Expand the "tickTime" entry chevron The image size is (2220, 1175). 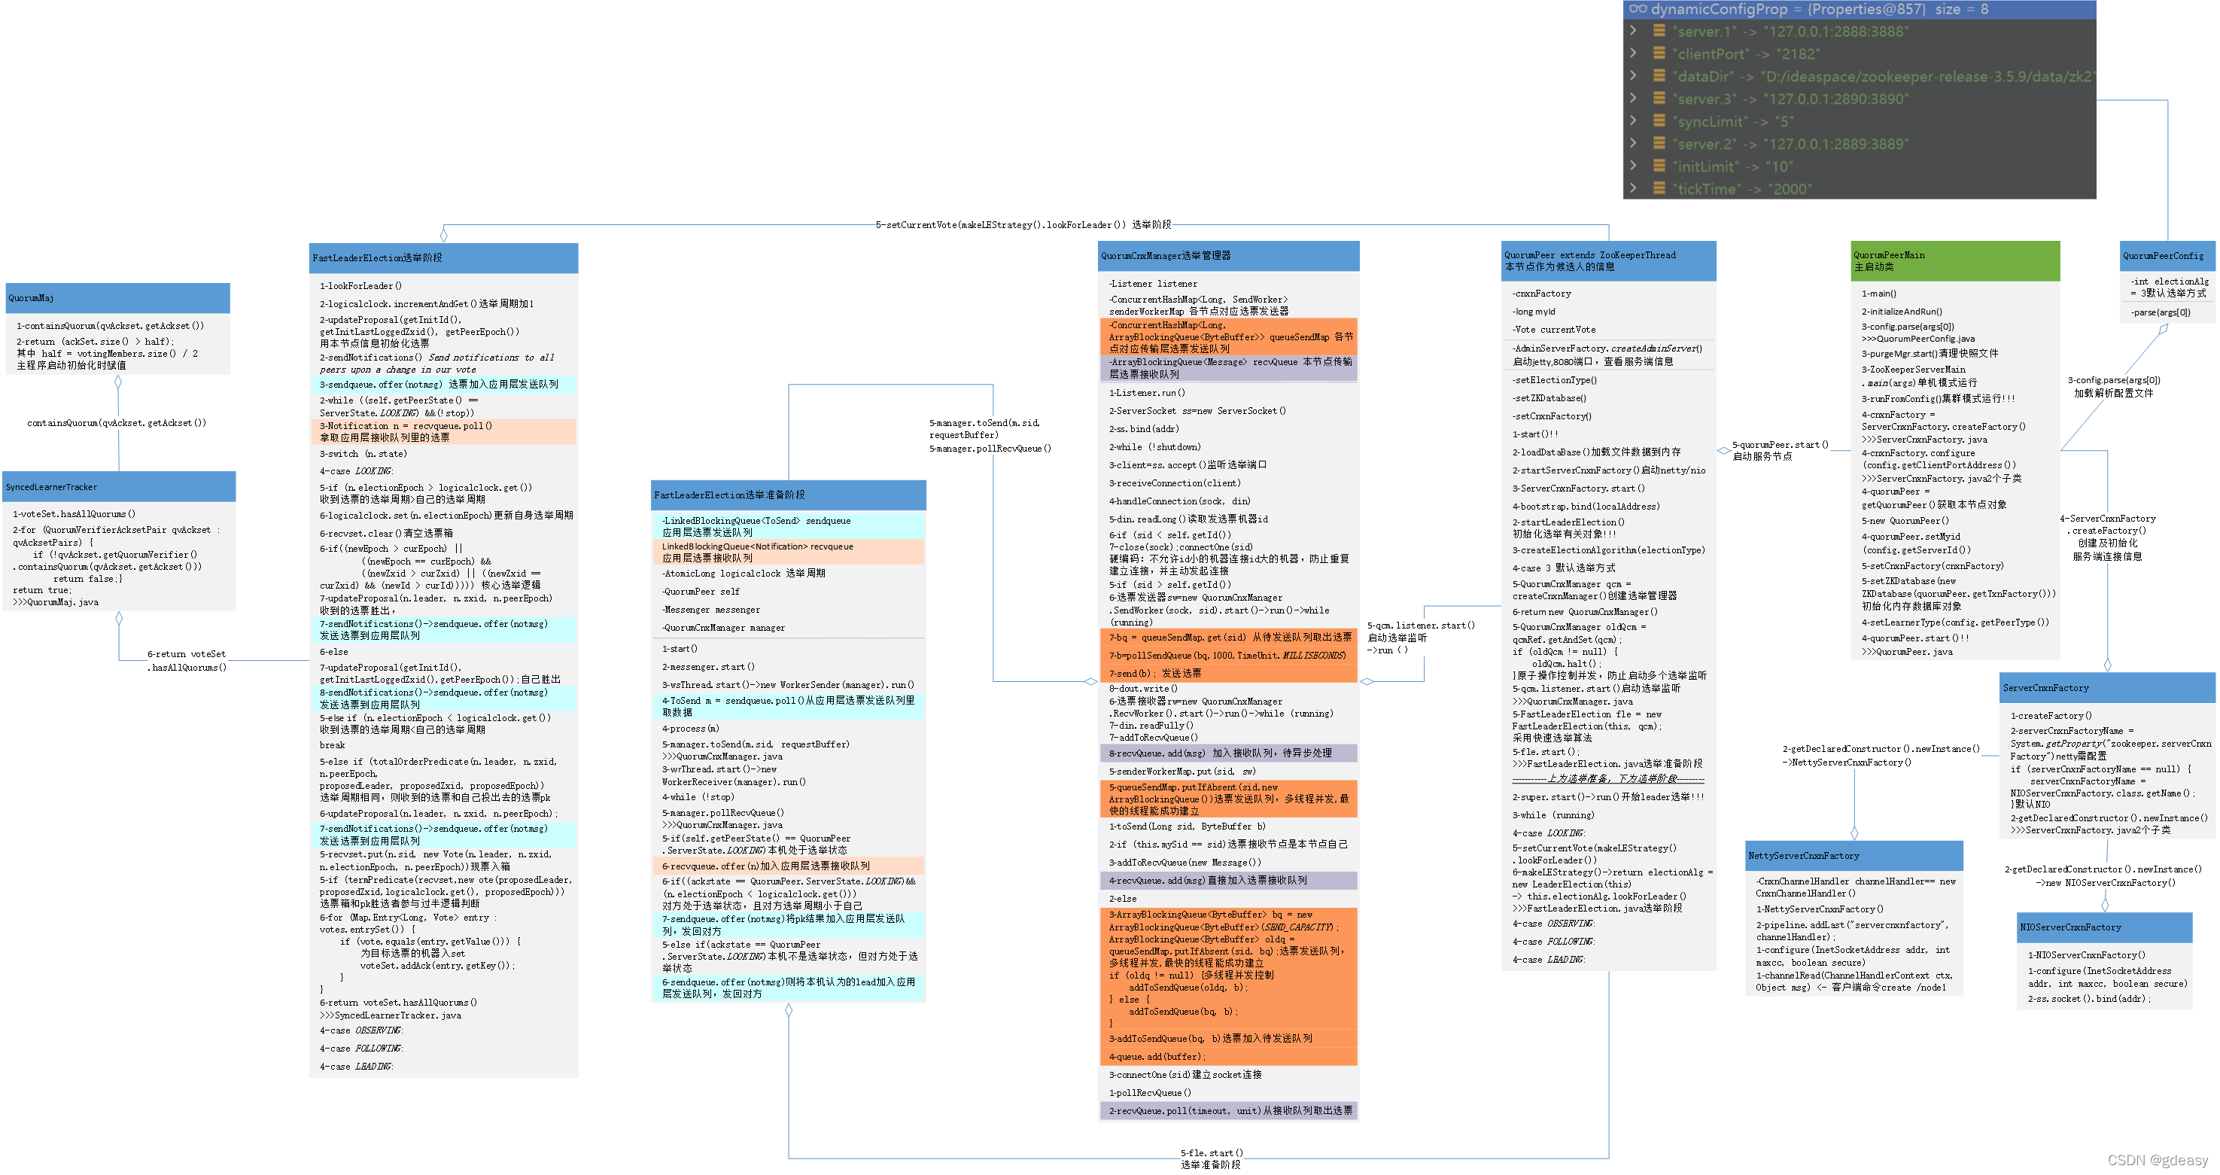tap(1633, 188)
